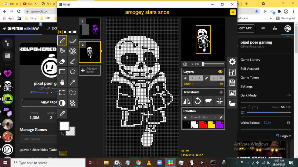This screenshot has height=167, width=298.
Task: Select largest pen size option
Action: tap(74, 32)
